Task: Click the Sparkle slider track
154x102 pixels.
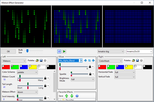Action: point(80,74)
